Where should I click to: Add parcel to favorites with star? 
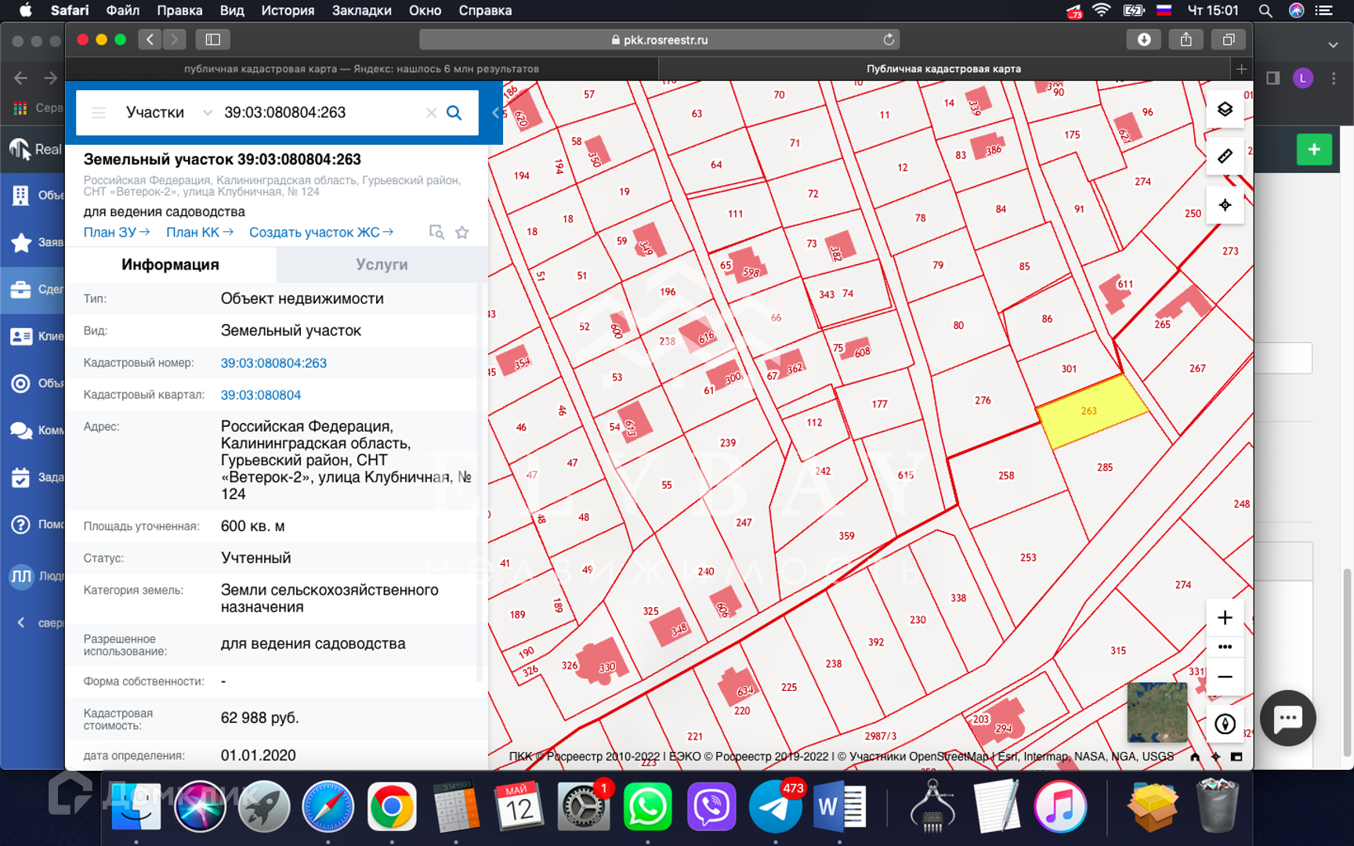462,233
